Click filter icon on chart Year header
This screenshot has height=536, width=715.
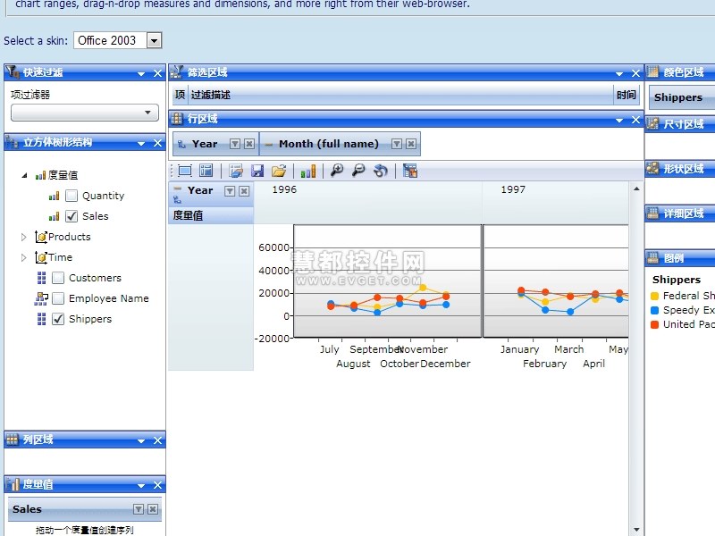click(230, 191)
